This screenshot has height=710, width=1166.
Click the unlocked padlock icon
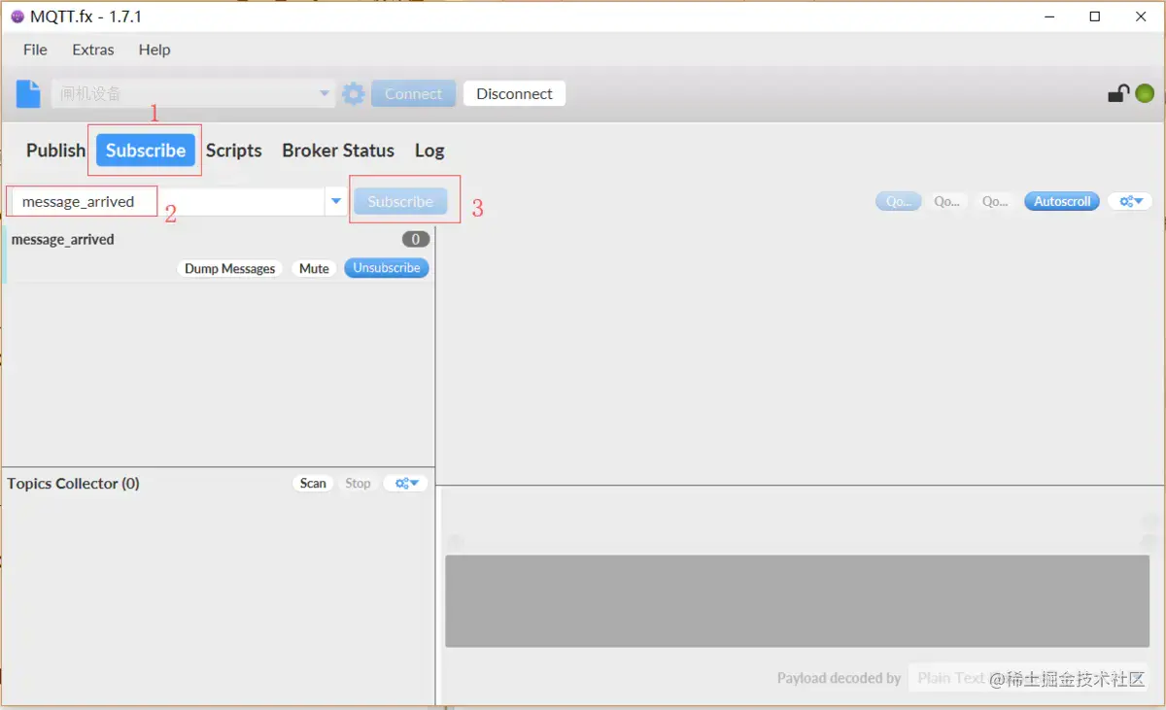point(1118,93)
